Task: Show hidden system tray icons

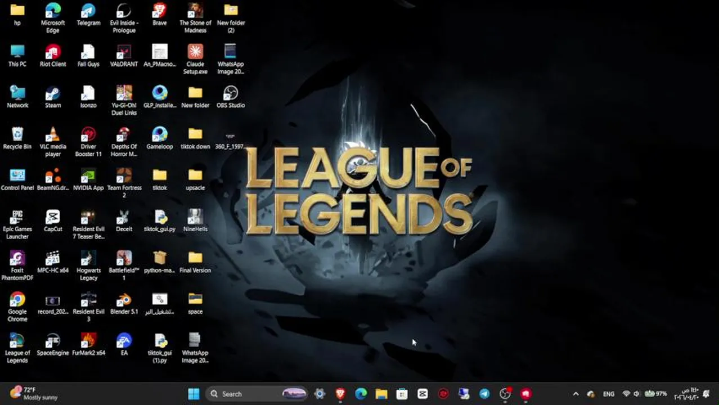Action: coord(576,394)
